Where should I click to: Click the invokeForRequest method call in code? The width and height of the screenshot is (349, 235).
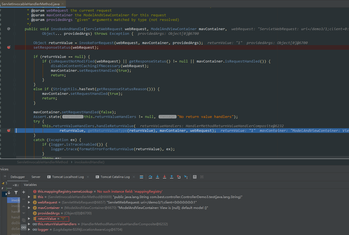tap(97, 43)
